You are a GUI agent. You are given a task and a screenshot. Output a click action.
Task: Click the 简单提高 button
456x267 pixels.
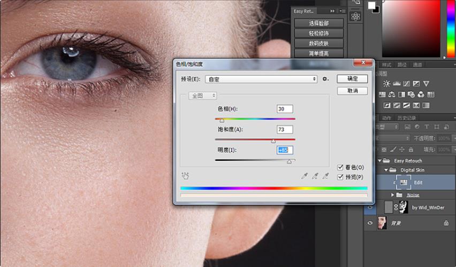click(319, 54)
